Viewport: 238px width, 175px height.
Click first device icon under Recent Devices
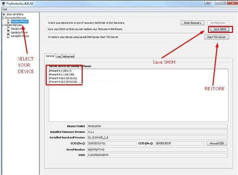(8, 29)
